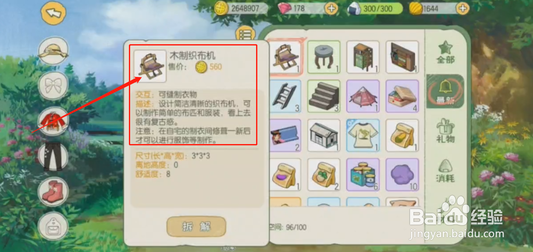The image size is (533, 252).
Task: Select the red boots equipment slot
Action: (54, 191)
